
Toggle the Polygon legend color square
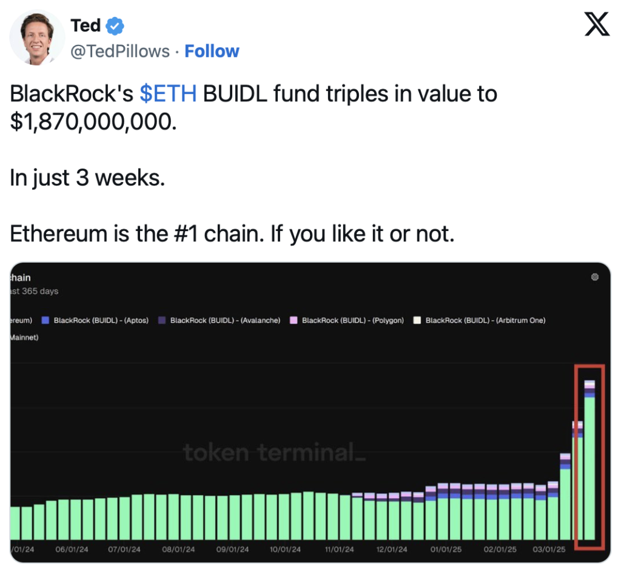coord(294,320)
